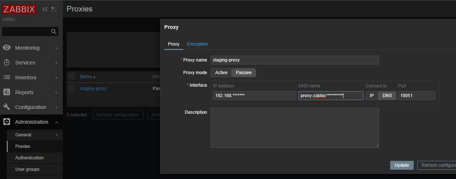
Task: Click the Services clock icon
Action: [x=7, y=63]
